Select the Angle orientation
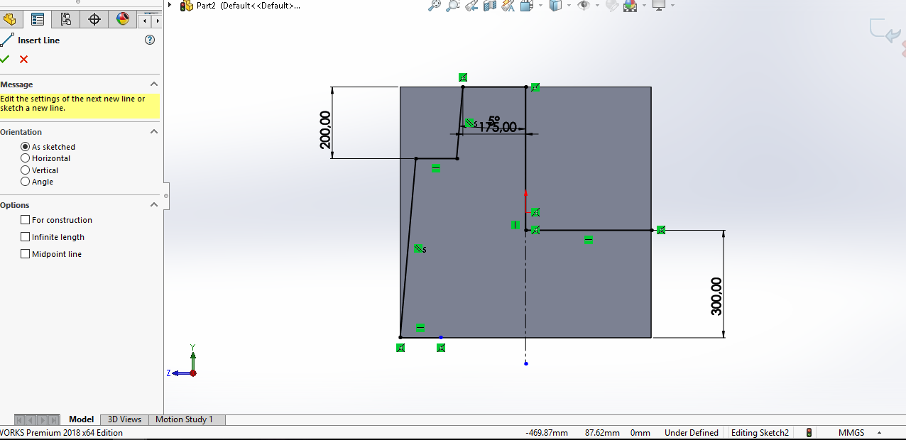 [x=26, y=182]
